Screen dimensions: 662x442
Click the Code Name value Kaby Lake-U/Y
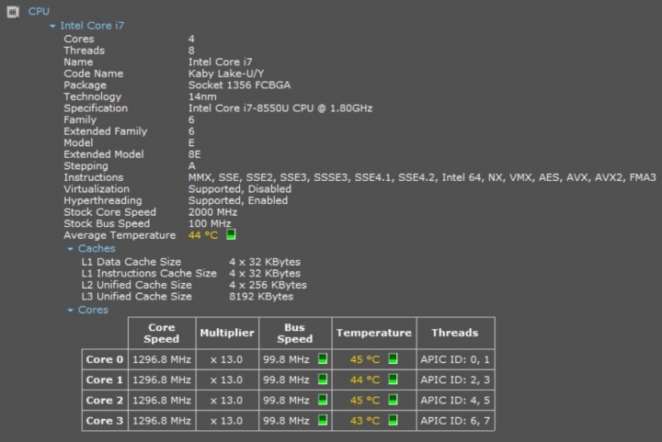tap(226, 74)
